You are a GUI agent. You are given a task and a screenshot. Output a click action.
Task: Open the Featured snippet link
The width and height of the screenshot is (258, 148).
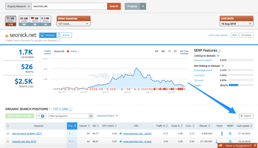(x=203, y=60)
